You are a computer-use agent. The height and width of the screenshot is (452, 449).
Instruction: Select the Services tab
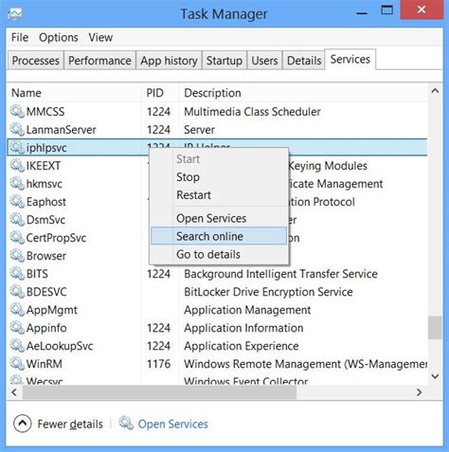coord(350,59)
